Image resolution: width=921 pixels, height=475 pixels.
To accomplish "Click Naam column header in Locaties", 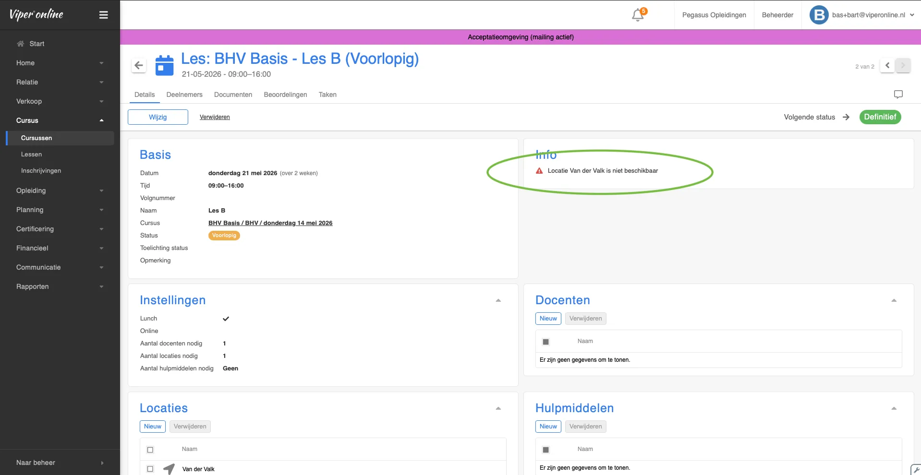I will coord(190,449).
